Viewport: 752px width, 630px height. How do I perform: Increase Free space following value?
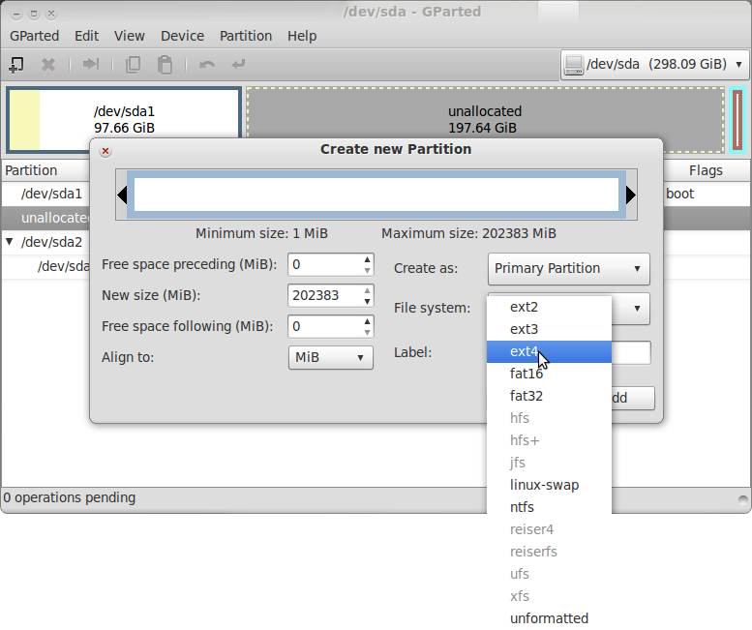point(368,321)
